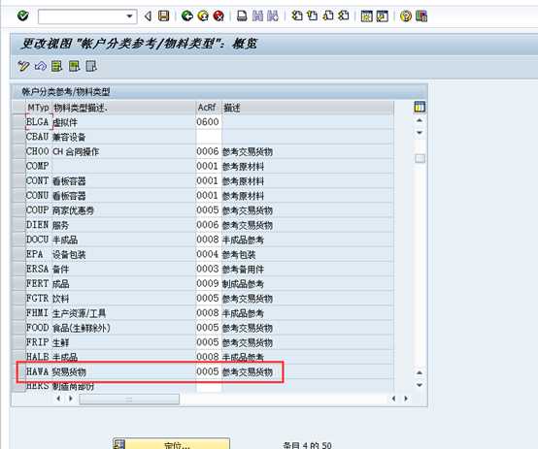Go to Next Page icon
Screen dimensions: 538x449
pos(328,16)
